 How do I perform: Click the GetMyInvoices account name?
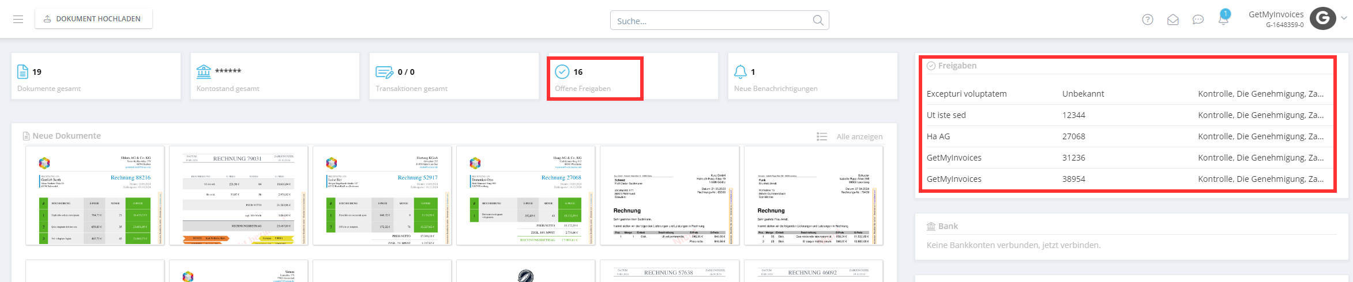[x=1276, y=14]
